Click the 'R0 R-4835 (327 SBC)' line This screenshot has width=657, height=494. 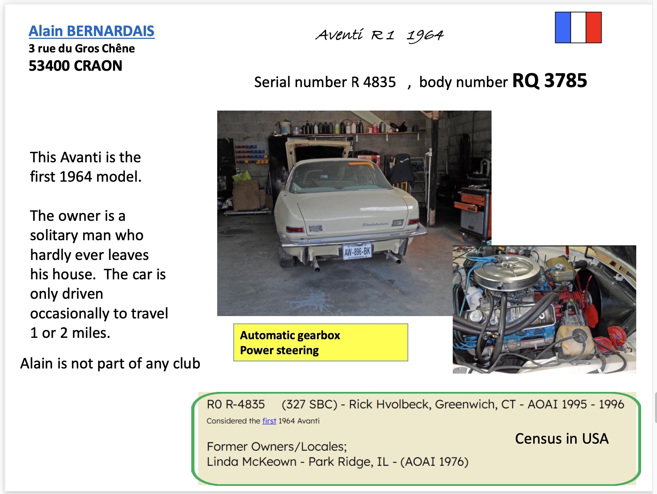point(415,404)
